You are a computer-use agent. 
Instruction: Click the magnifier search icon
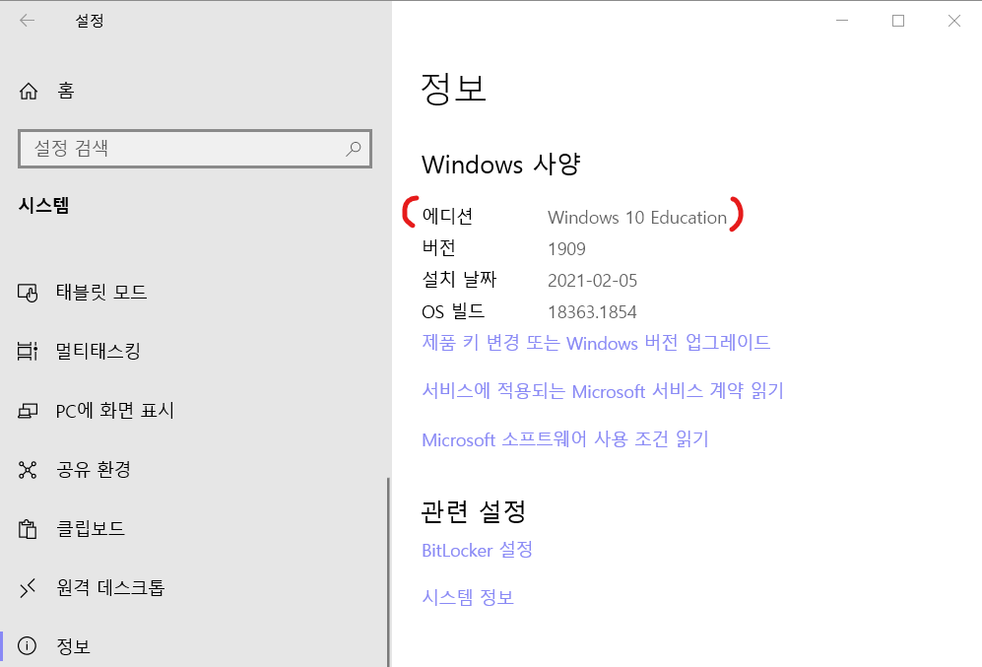tap(354, 149)
